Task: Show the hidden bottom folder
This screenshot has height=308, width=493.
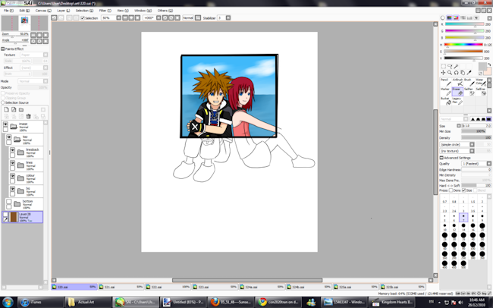Action: [x=9, y=202]
